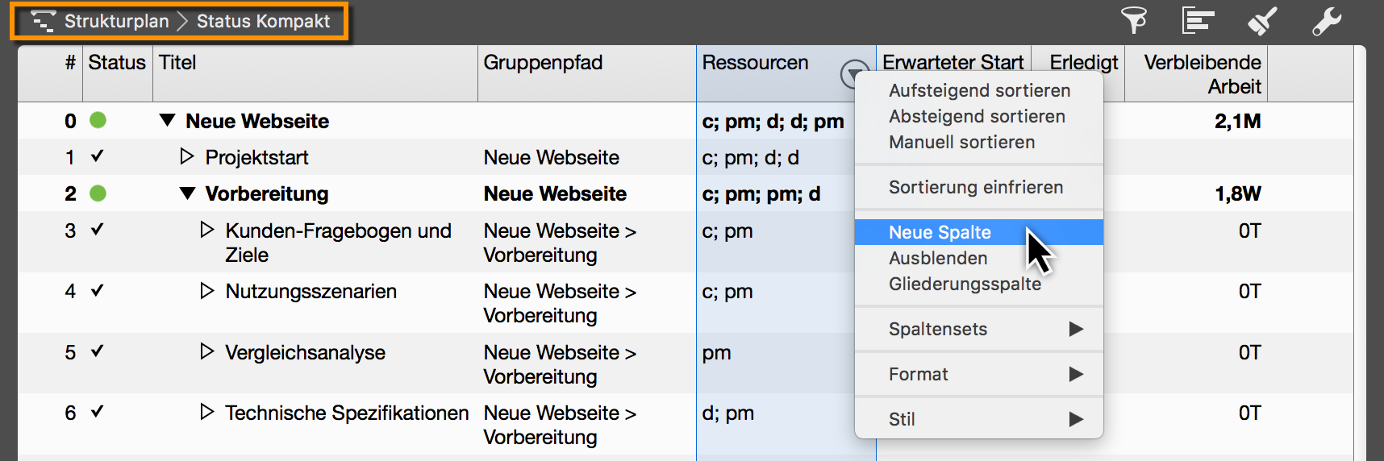The image size is (1384, 461).
Task: Select Neue Spalte from context menu
Action: point(940,232)
